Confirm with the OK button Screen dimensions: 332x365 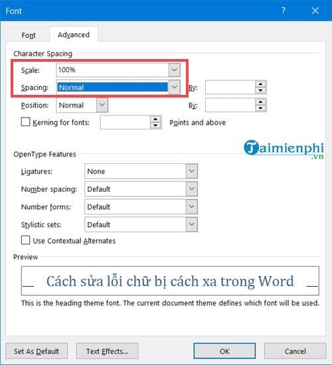pos(224,351)
